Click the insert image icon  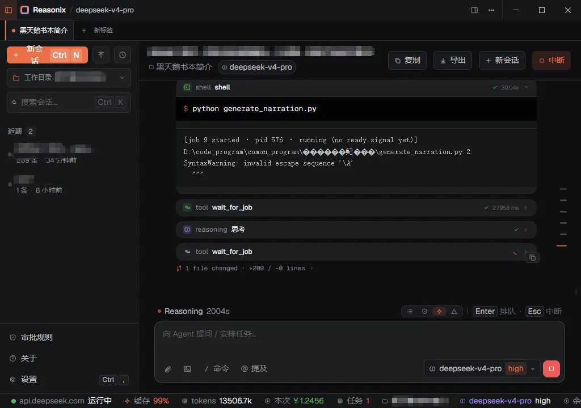tap(187, 369)
